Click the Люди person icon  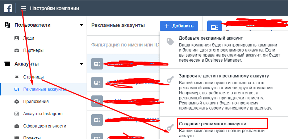(17, 38)
